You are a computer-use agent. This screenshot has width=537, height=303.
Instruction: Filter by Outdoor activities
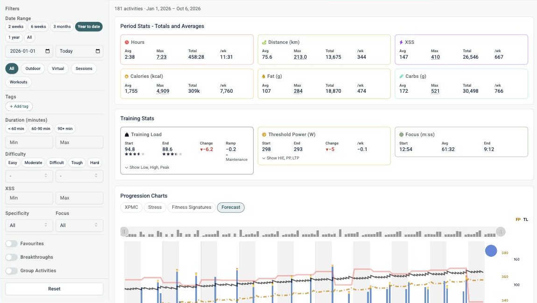[33, 69]
